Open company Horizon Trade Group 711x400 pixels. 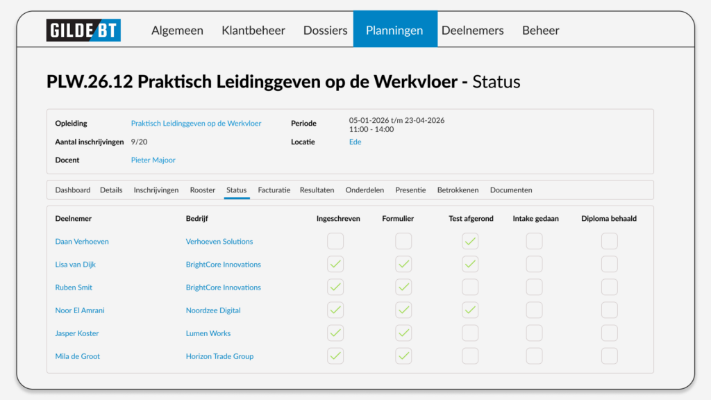click(x=219, y=356)
